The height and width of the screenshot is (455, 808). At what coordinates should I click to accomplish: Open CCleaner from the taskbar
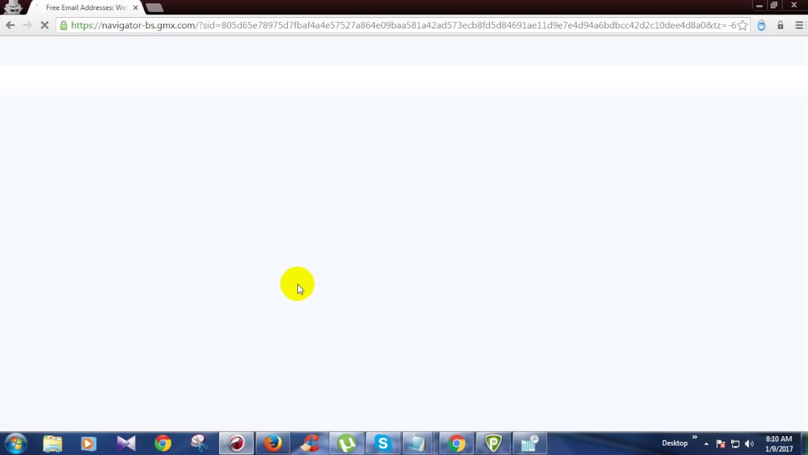coord(309,444)
